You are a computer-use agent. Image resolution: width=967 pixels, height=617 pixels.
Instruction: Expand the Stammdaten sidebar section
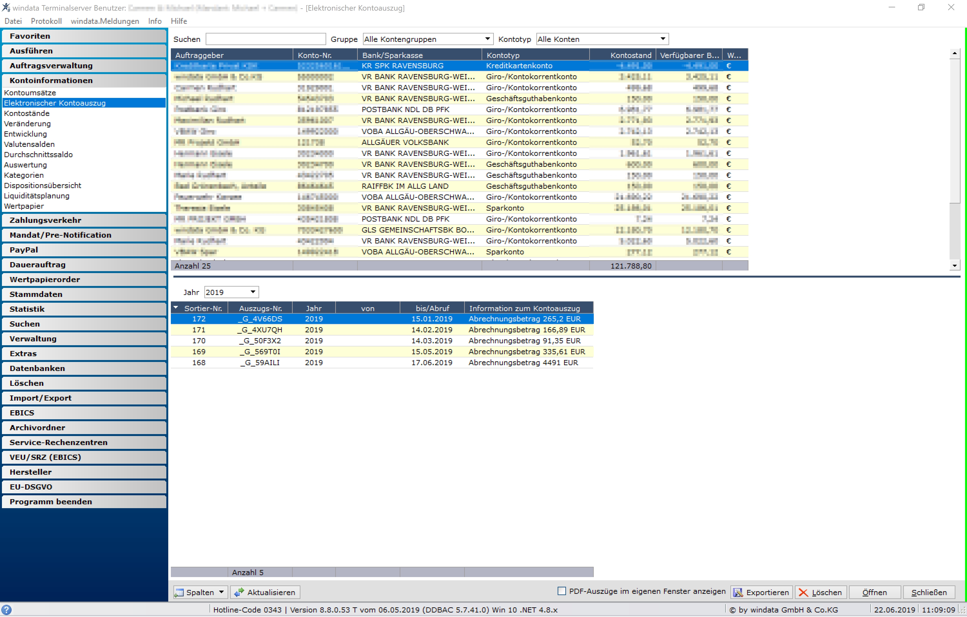click(84, 294)
